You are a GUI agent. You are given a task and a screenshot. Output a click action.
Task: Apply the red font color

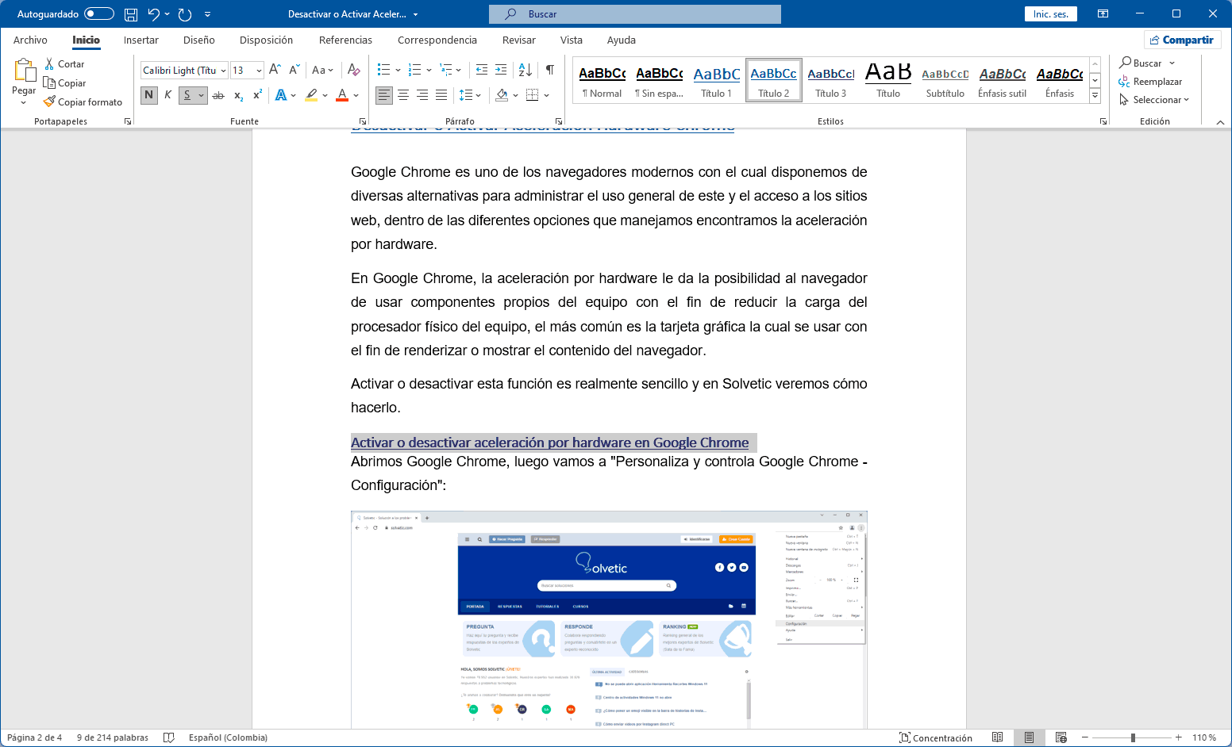342,95
